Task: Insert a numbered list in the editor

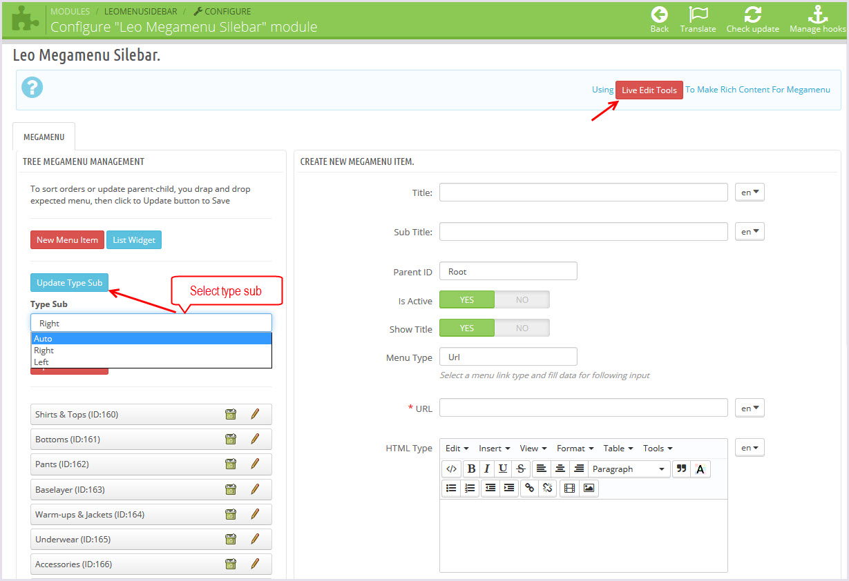Action: (470, 488)
